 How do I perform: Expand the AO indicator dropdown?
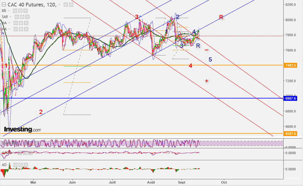9,165
